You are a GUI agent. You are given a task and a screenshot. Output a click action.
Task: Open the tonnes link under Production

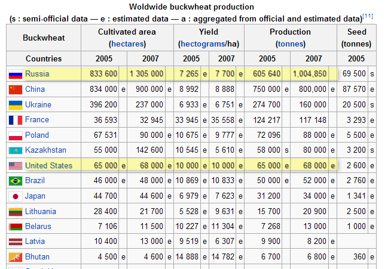tap(290, 44)
